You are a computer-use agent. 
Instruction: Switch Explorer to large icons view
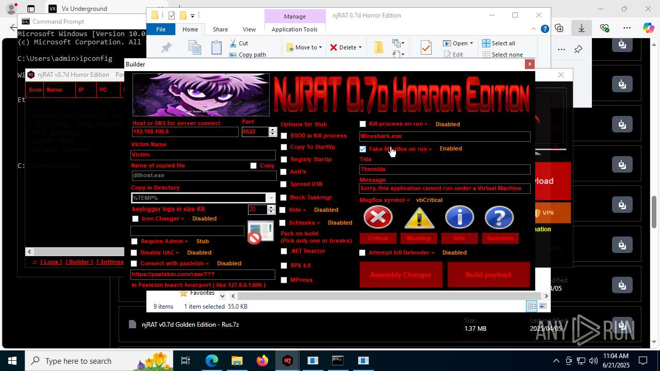click(x=542, y=306)
